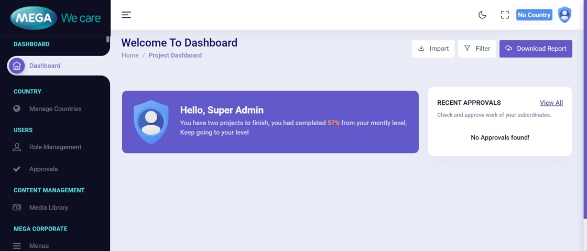Go to Home in the breadcrumb

coord(130,55)
